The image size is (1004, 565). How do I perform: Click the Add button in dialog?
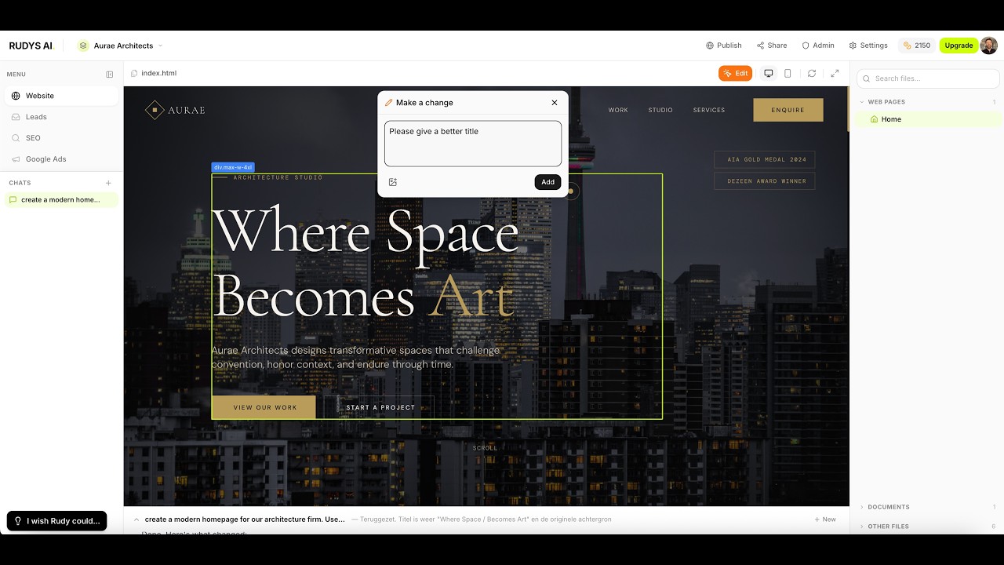coord(548,182)
